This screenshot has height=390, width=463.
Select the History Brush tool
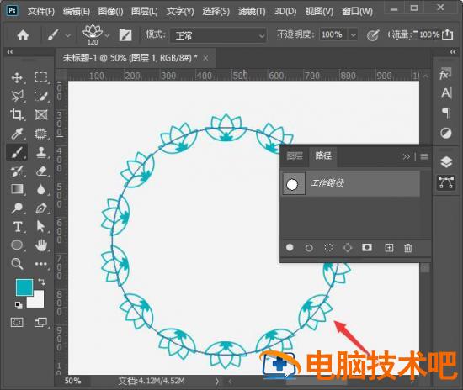pos(17,171)
